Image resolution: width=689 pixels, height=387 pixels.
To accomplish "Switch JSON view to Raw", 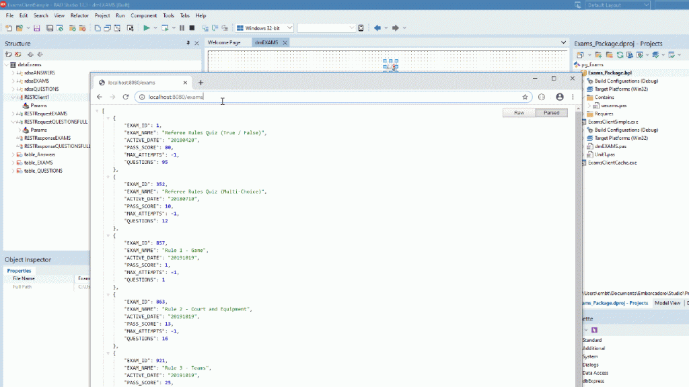I will pos(519,113).
